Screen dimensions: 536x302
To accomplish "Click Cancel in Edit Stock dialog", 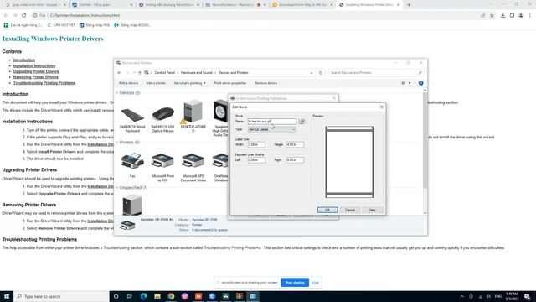I will [x=350, y=210].
